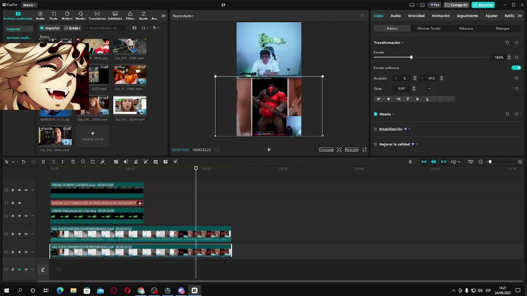Toggle the Mezcla checkbox

375,114
